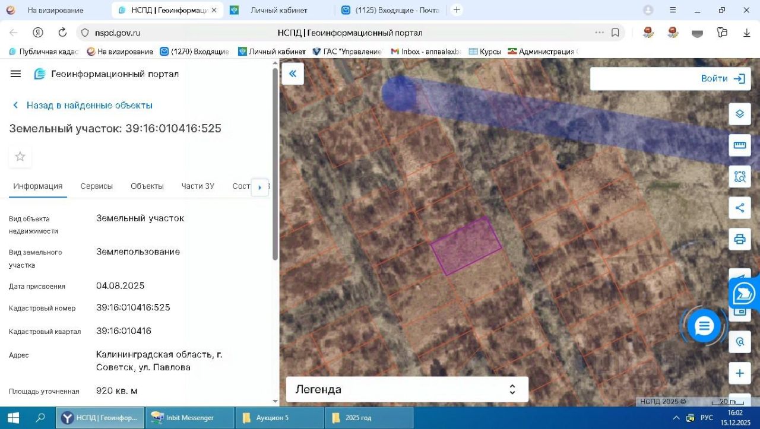Open the 2025 год folder in taskbar
The image size is (760, 429).
click(369, 418)
